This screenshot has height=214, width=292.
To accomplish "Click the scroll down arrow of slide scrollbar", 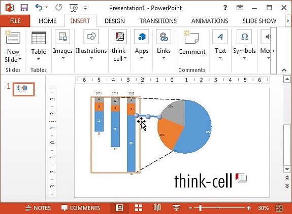I will pos(287,169).
